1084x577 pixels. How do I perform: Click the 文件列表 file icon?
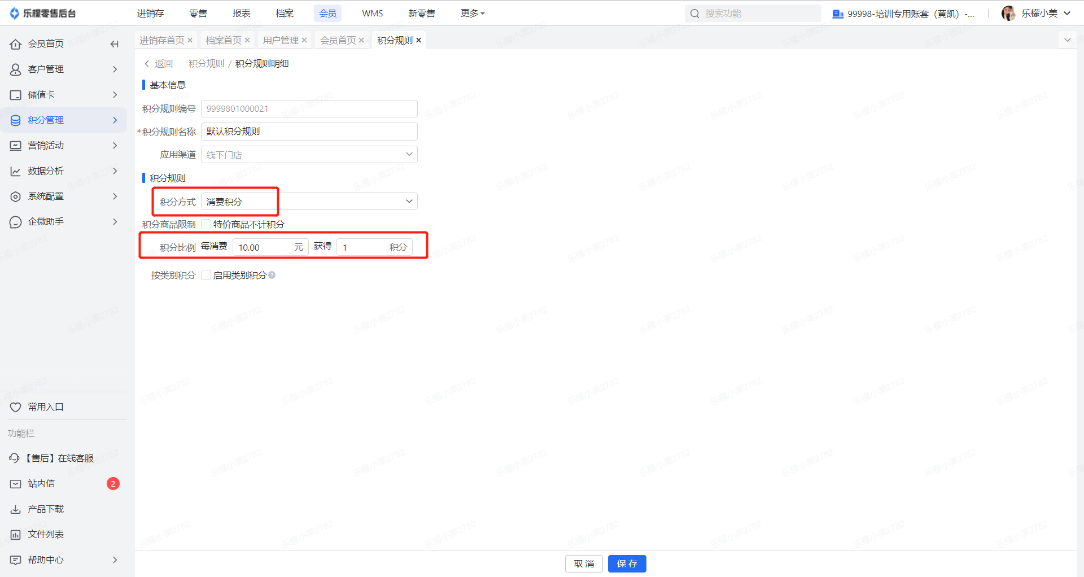[x=16, y=535]
